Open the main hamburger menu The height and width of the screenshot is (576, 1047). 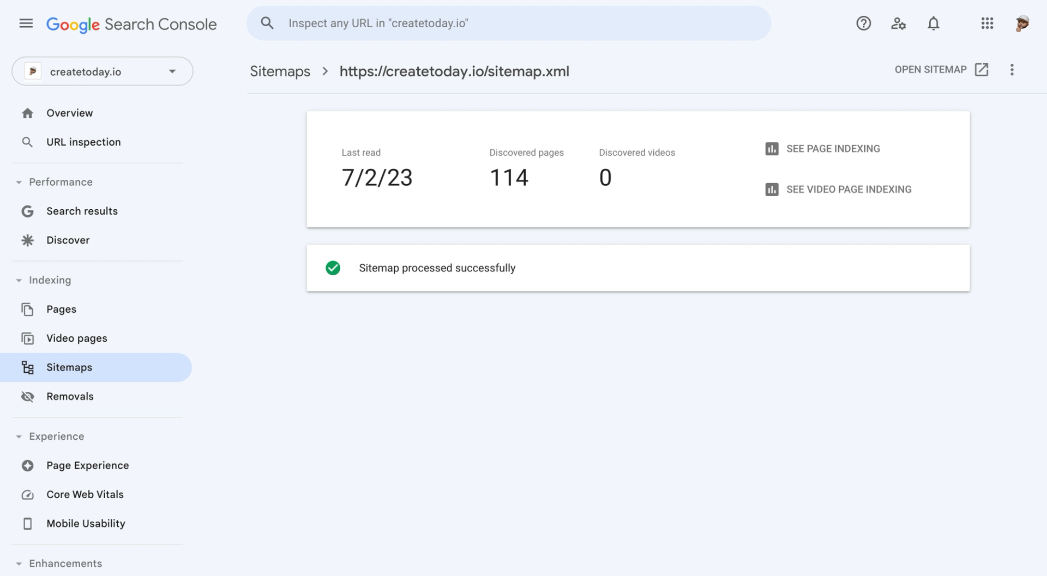tap(26, 23)
